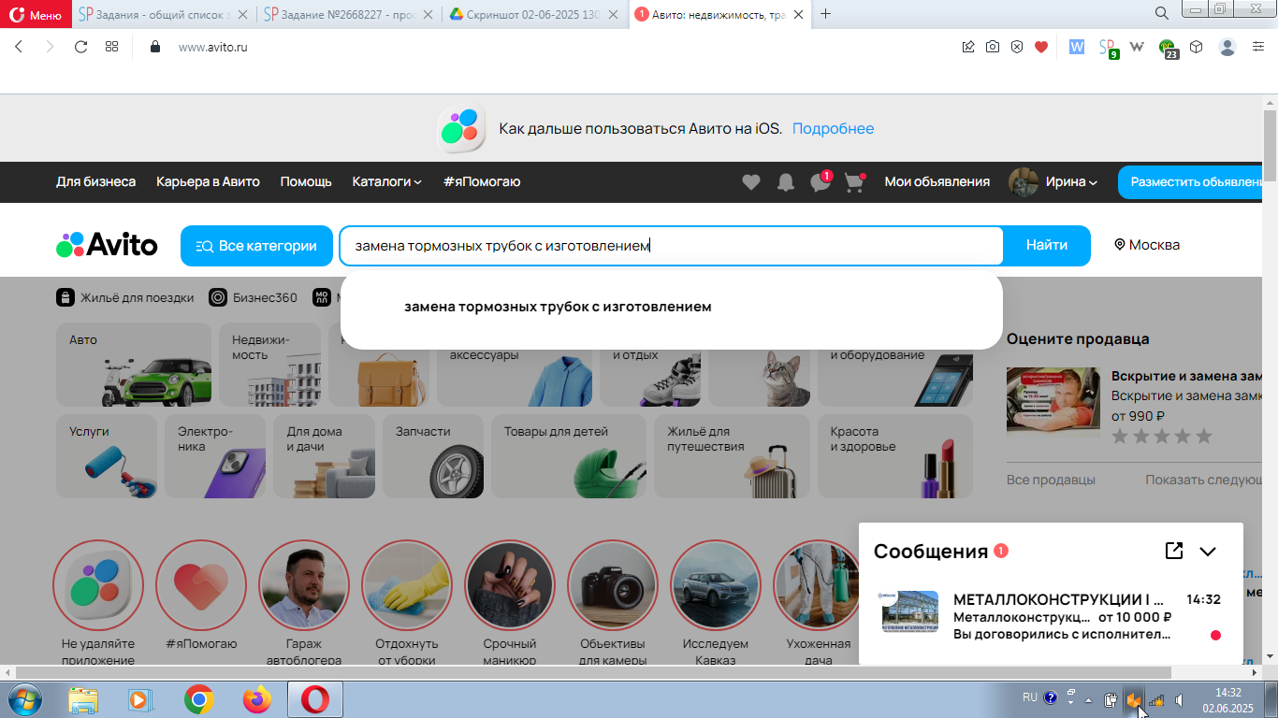
Task: Switch to the Задания - общий список tab
Action: [x=162, y=14]
